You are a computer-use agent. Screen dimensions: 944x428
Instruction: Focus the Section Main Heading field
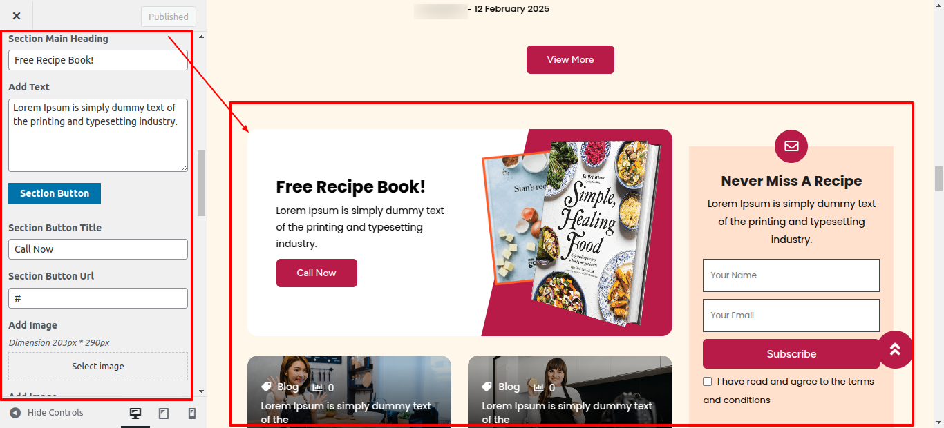[x=98, y=60]
